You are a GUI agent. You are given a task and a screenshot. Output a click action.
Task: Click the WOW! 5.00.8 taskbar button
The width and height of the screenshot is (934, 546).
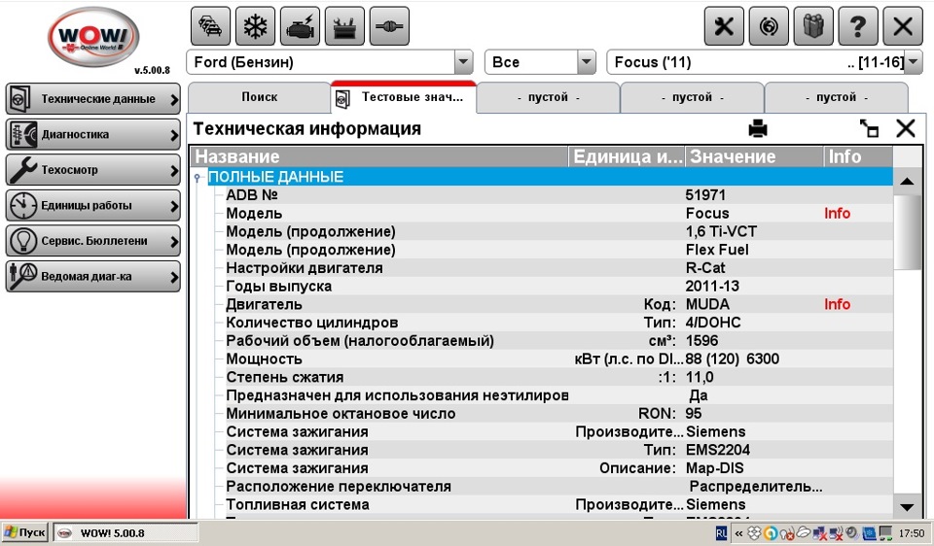coord(126,533)
